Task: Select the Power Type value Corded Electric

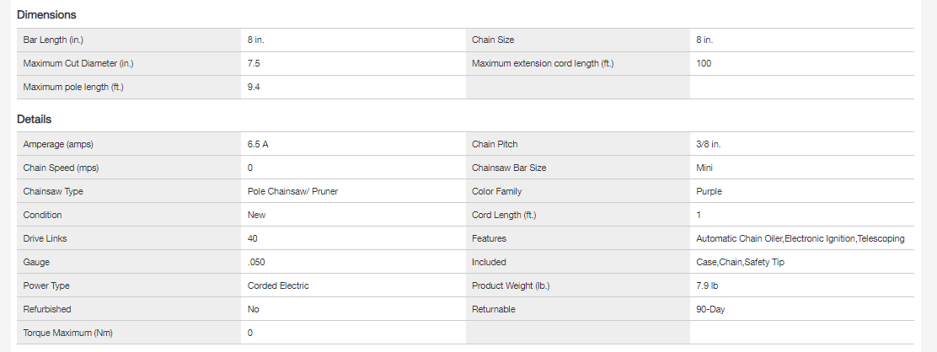Action: pos(278,286)
